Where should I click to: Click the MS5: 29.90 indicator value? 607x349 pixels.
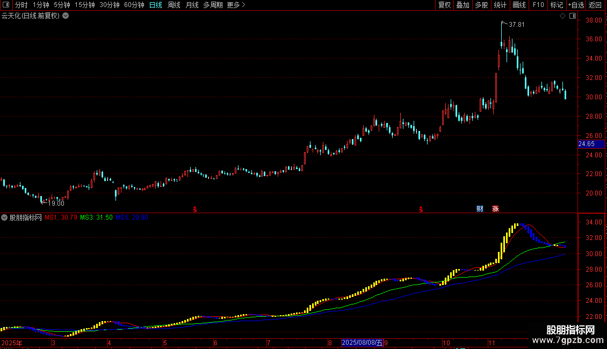tap(132, 217)
